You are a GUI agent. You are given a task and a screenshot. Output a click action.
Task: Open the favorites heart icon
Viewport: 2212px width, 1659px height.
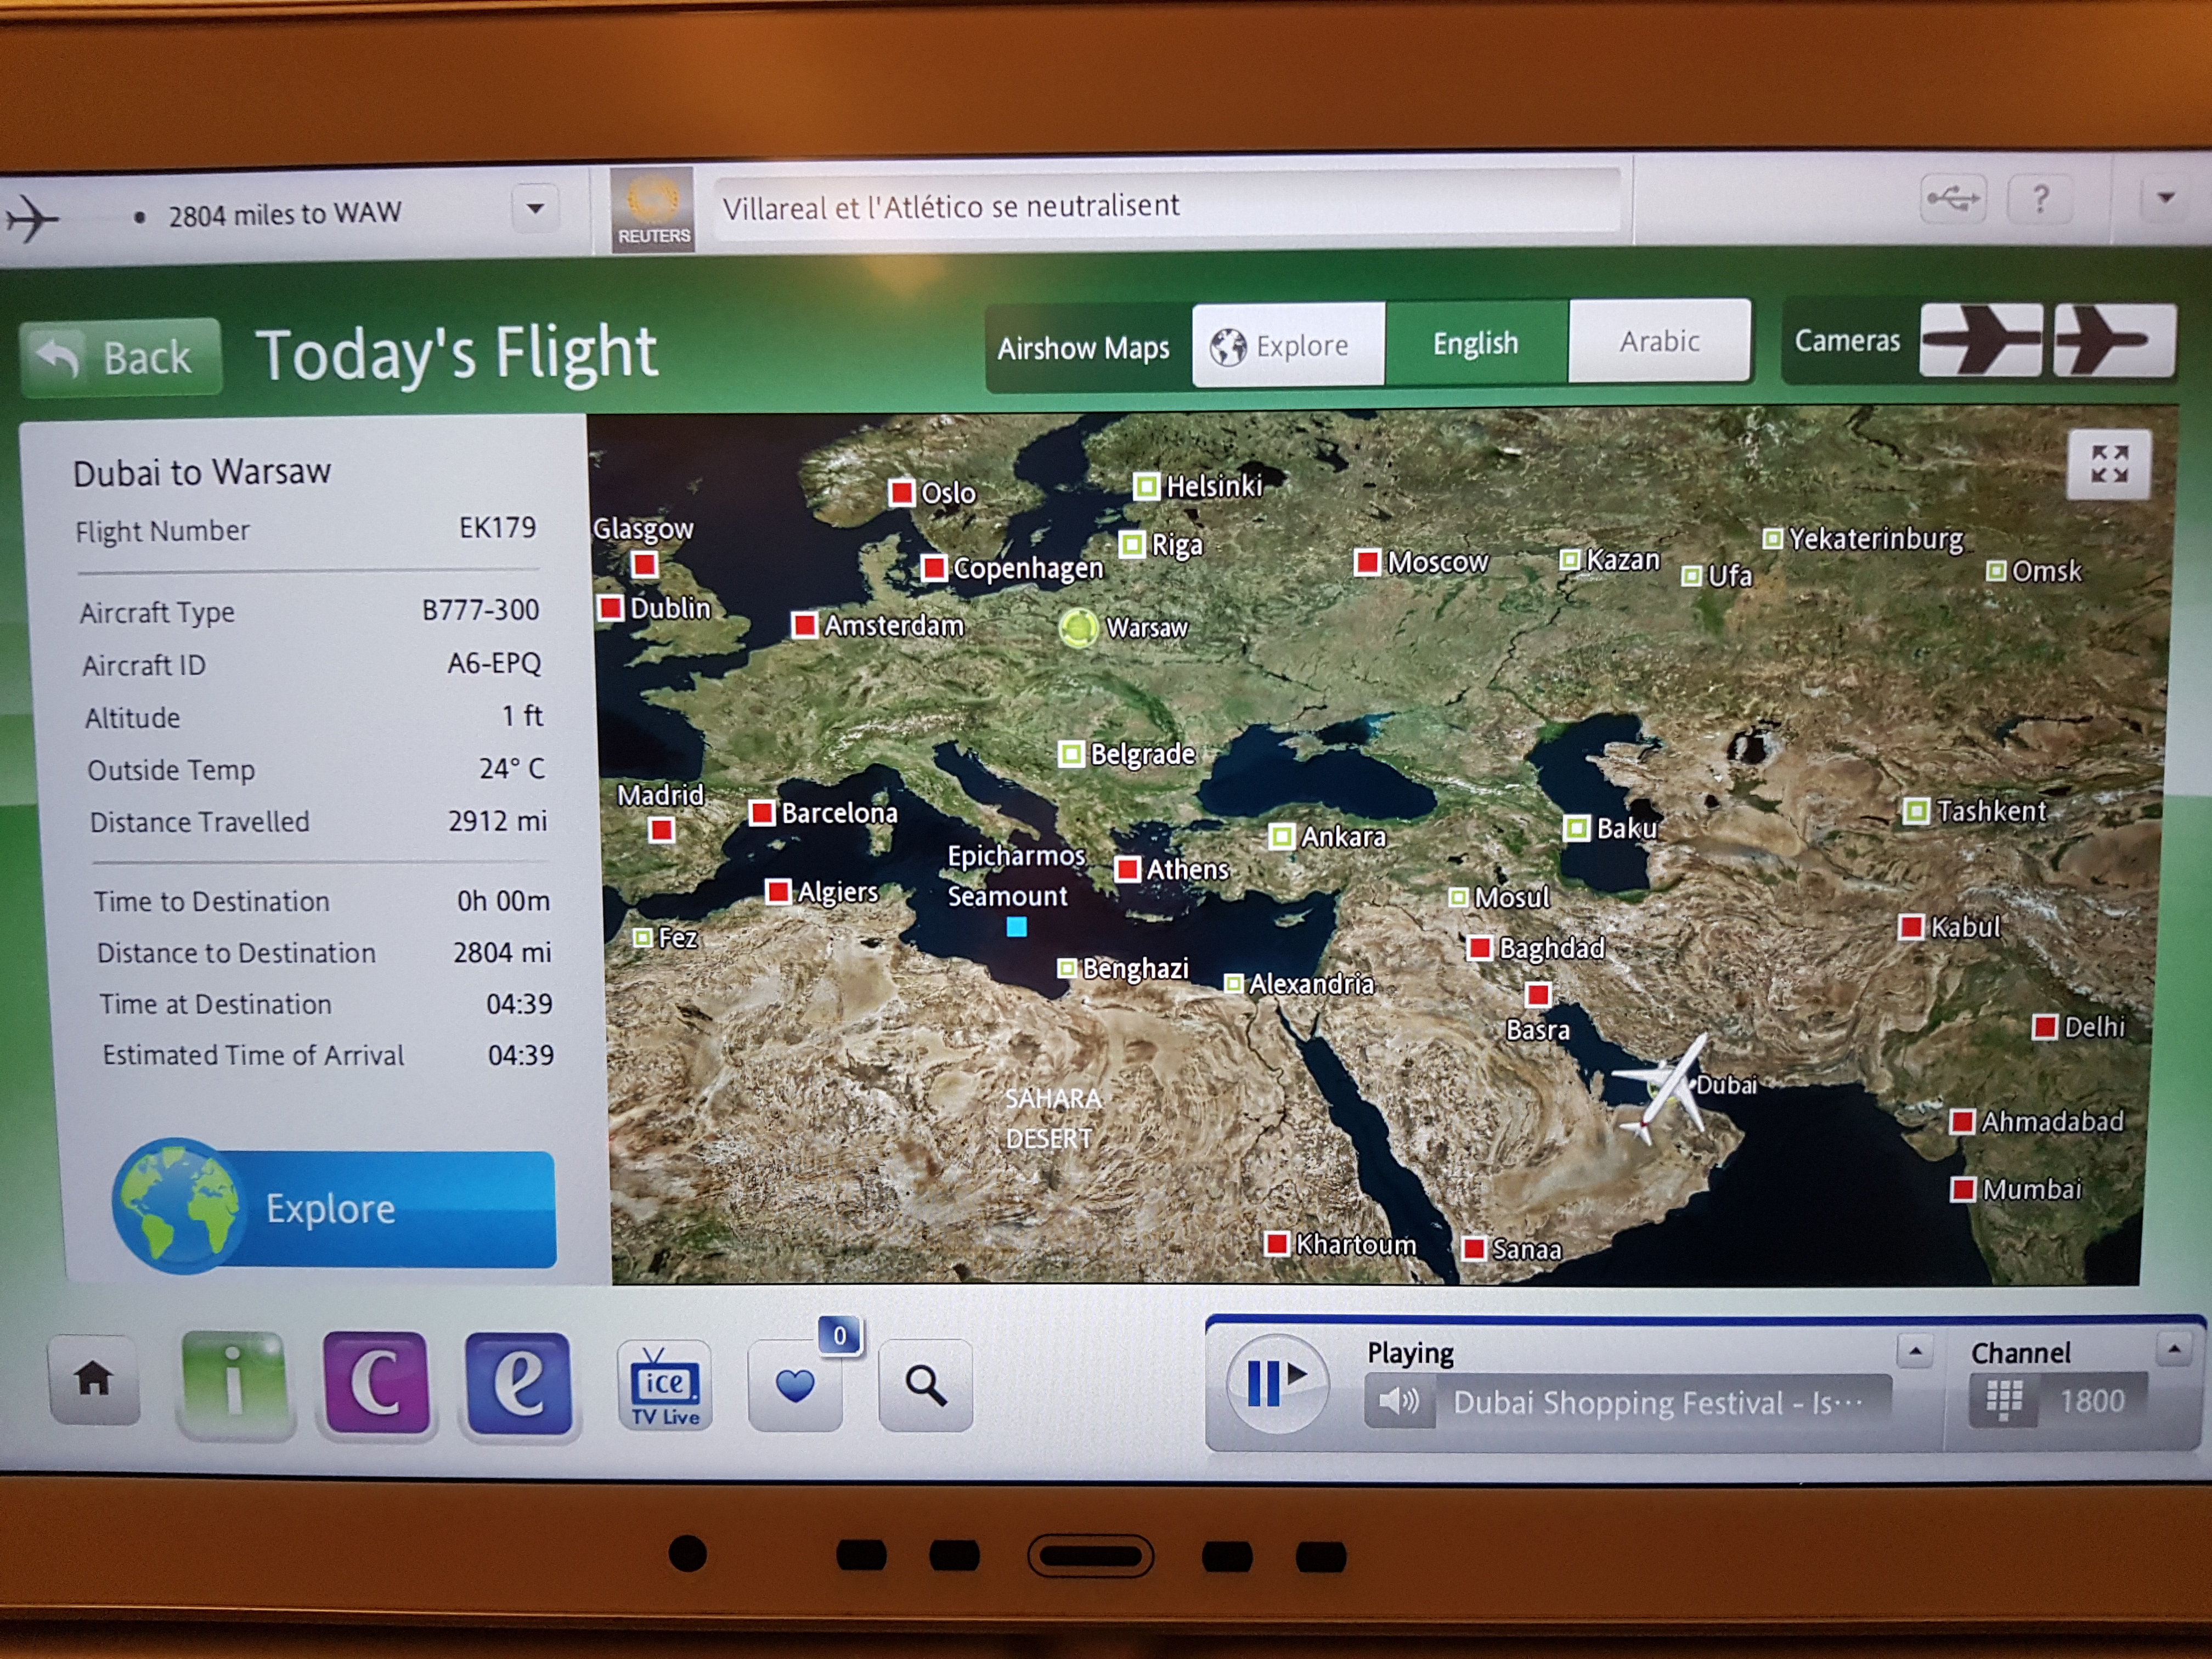[x=795, y=1387]
